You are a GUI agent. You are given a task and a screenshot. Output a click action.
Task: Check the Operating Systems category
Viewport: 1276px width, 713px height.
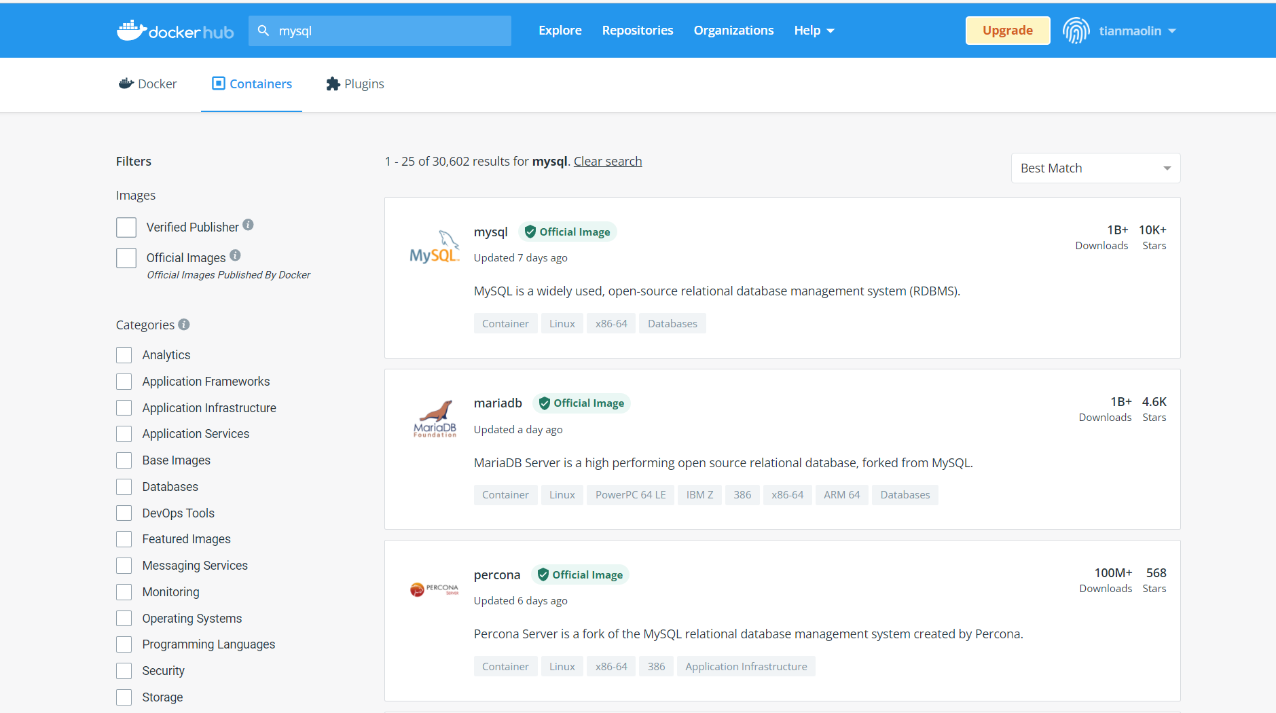pyautogui.click(x=124, y=618)
